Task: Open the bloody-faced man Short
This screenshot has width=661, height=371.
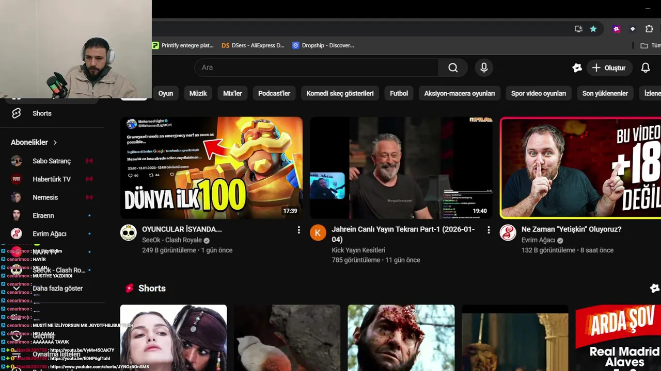Action: [401, 338]
